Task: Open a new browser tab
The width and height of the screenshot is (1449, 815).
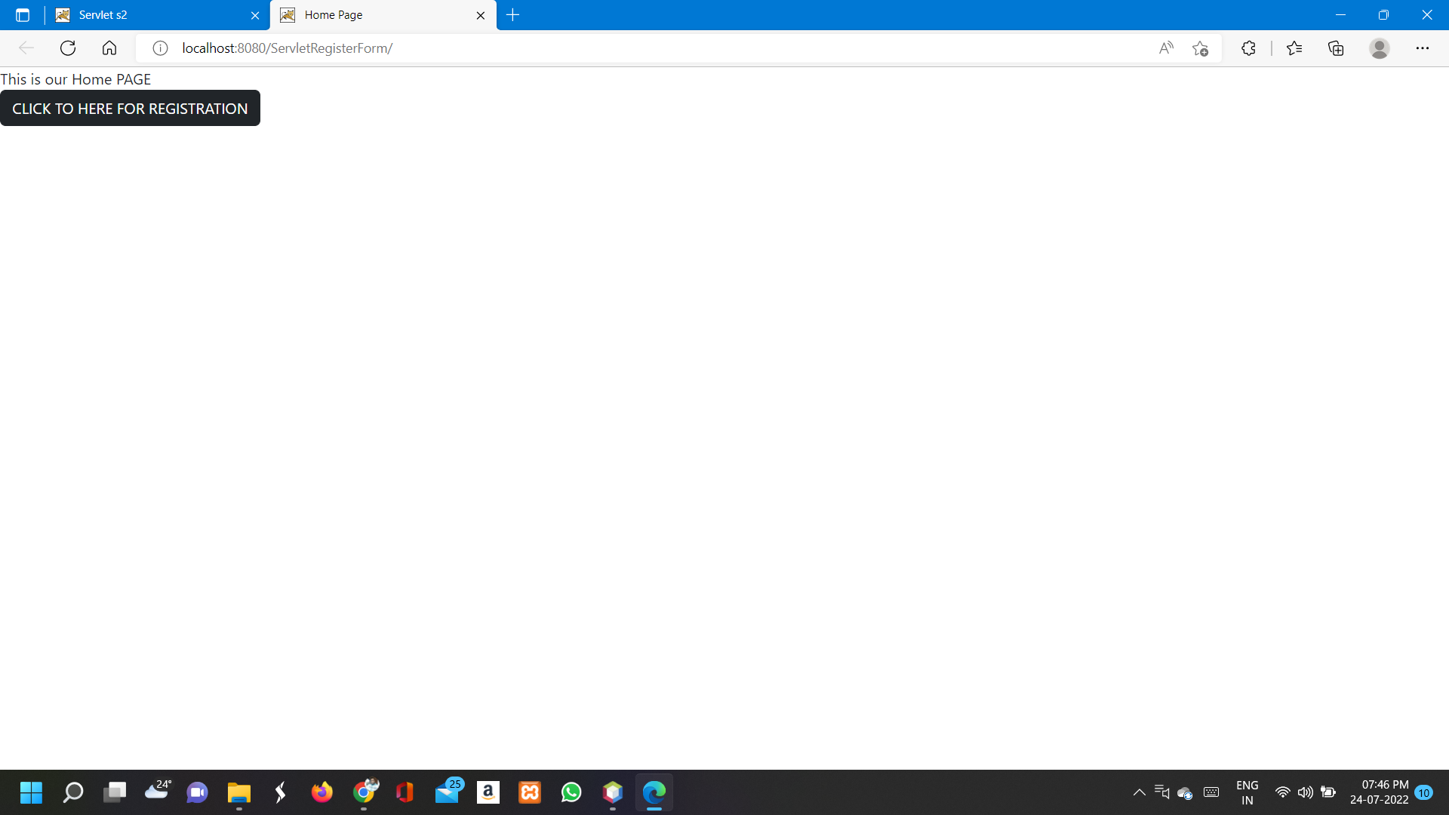Action: pos(513,15)
